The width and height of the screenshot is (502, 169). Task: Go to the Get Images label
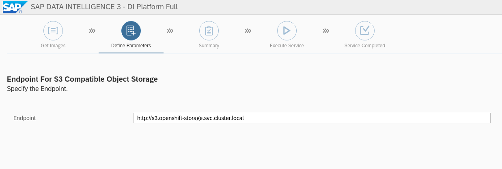(x=53, y=46)
